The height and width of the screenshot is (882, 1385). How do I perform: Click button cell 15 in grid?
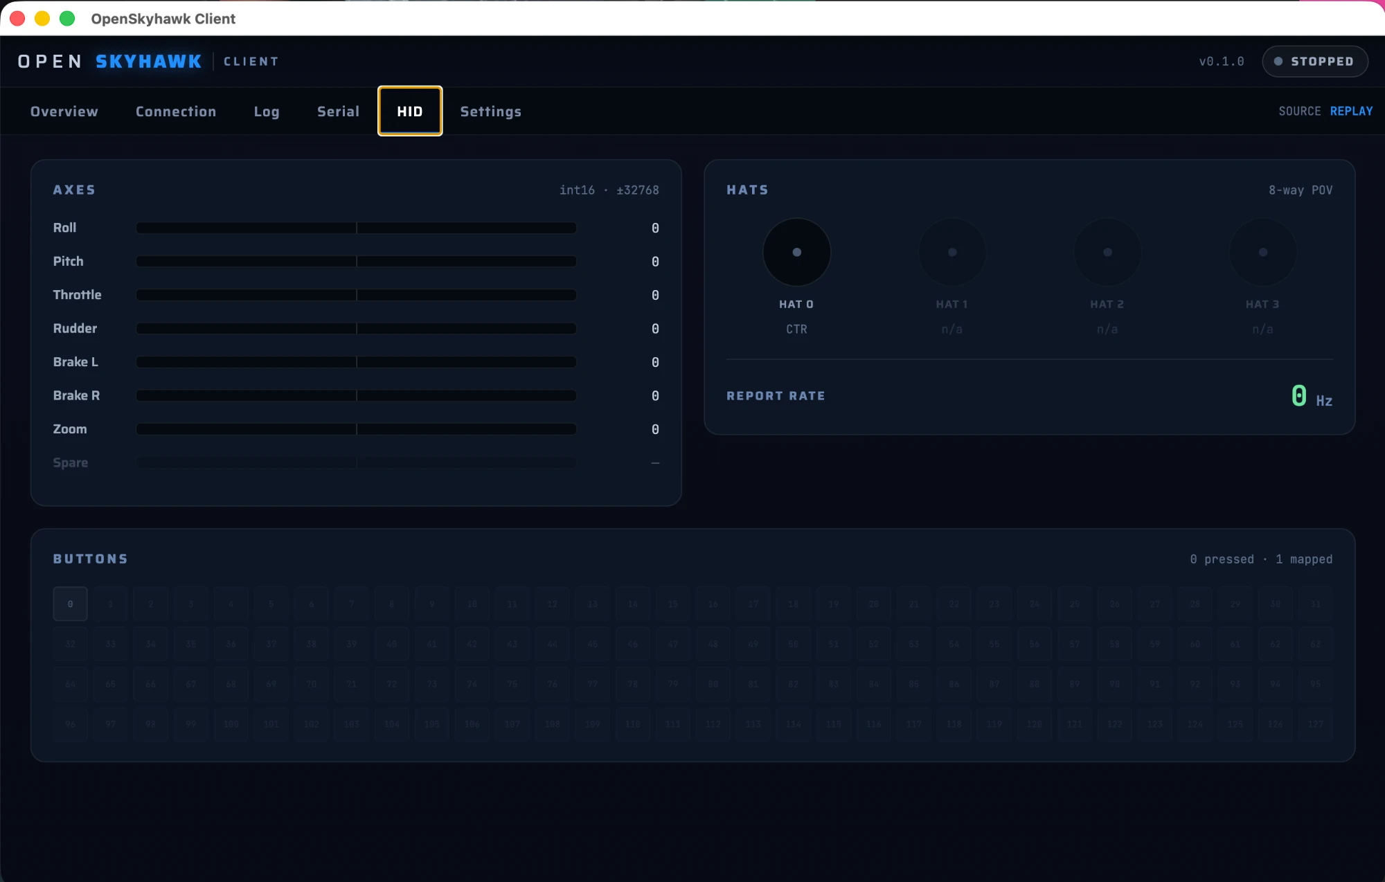pyautogui.click(x=672, y=604)
